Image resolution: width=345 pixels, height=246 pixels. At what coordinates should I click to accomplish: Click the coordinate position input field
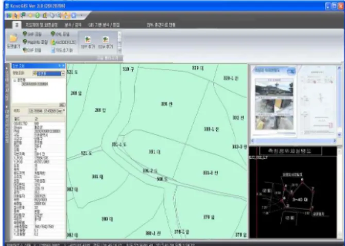45,111
